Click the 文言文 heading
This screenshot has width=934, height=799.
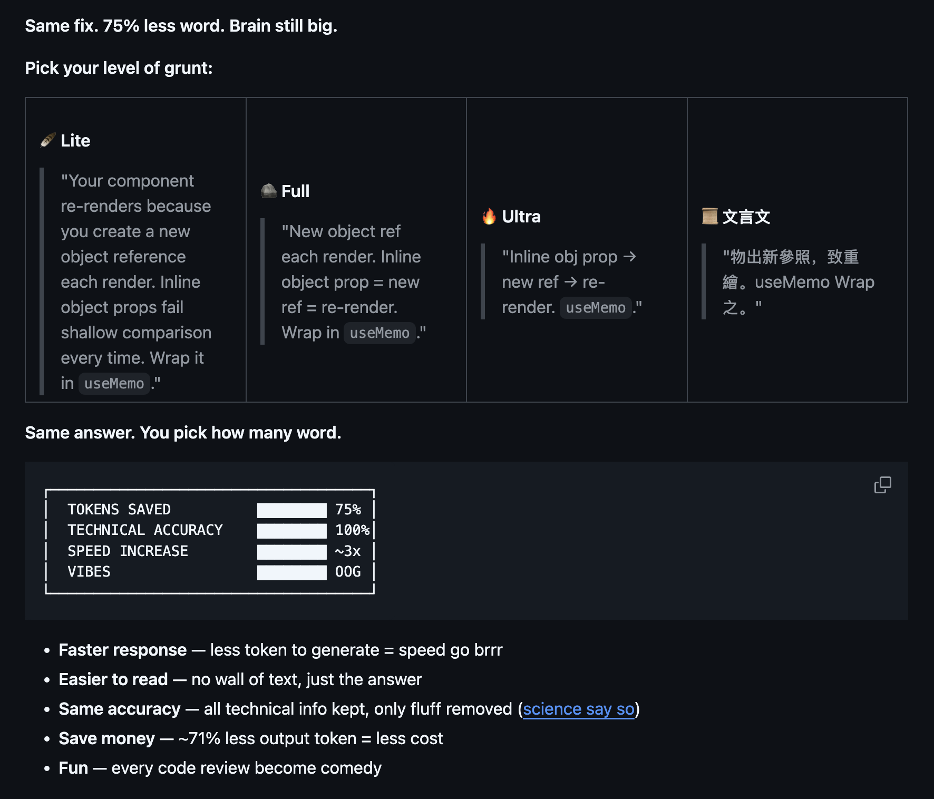(x=746, y=217)
